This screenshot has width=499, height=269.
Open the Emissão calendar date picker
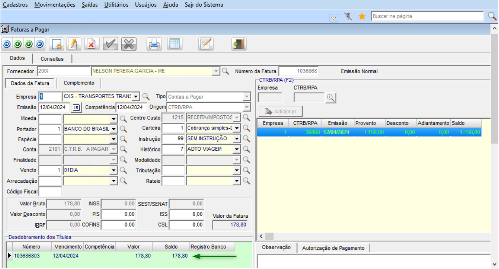[x=76, y=107]
